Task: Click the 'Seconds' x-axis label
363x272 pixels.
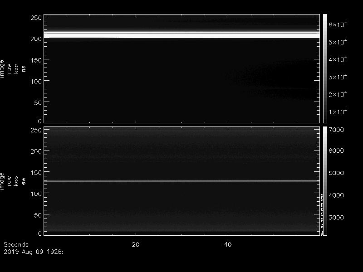Action: click(16, 244)
